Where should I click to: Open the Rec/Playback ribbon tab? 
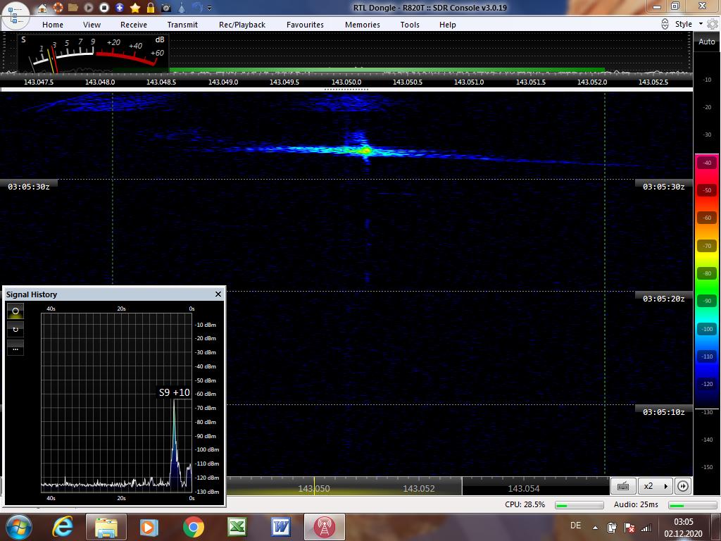point(242,25)
